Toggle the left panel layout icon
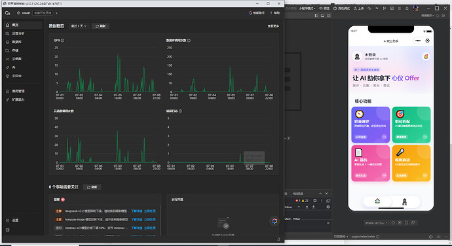This screenshot has width=452, height=246. (316, 16)
